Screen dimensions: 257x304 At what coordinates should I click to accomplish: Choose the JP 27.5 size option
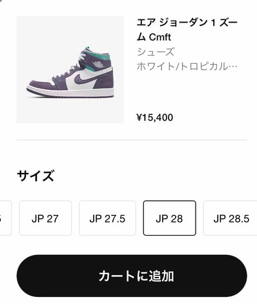click(x=107, y=218)
